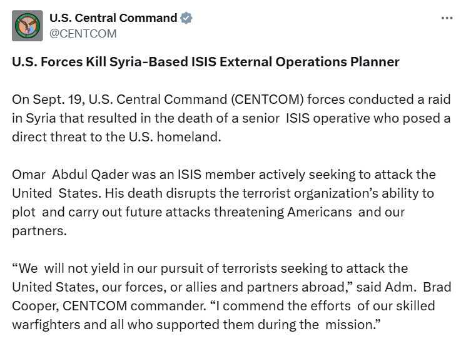Click the @CENTCOM handle
This screenshot has width=461, height=351.
point(83,34)
